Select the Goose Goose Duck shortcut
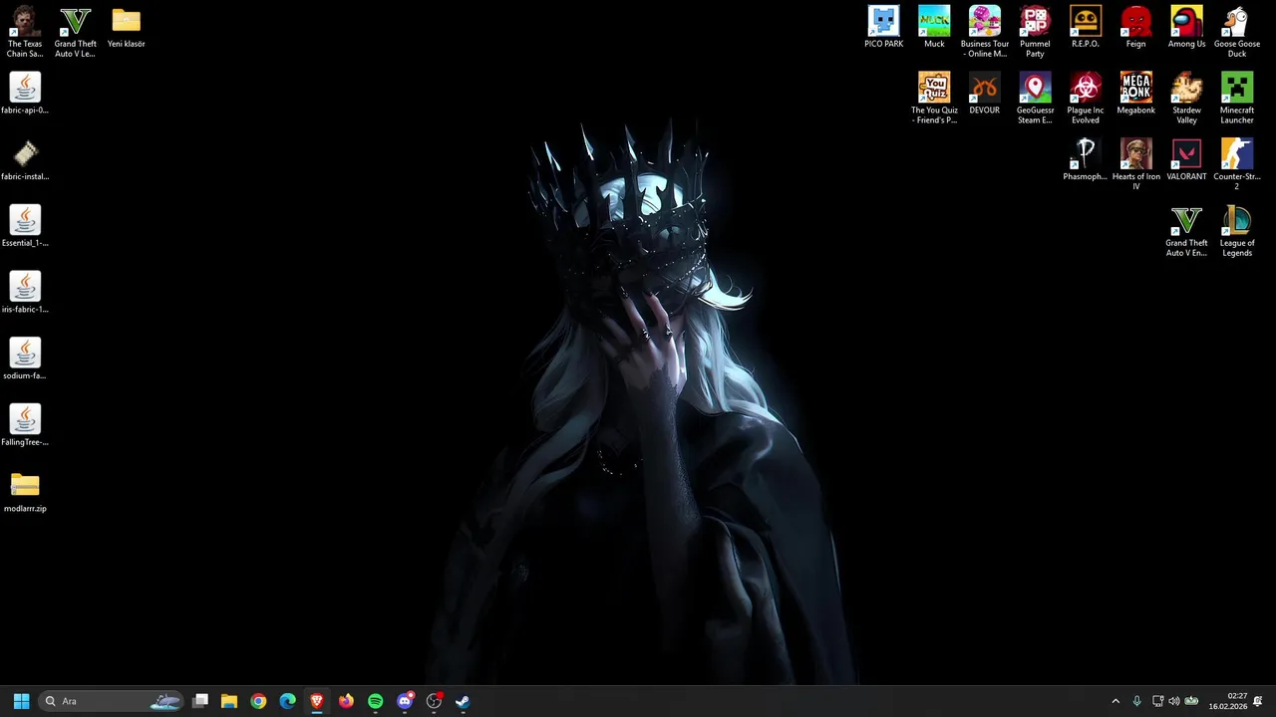Viewport: 1276px width, 717px height. [1237, 32]
